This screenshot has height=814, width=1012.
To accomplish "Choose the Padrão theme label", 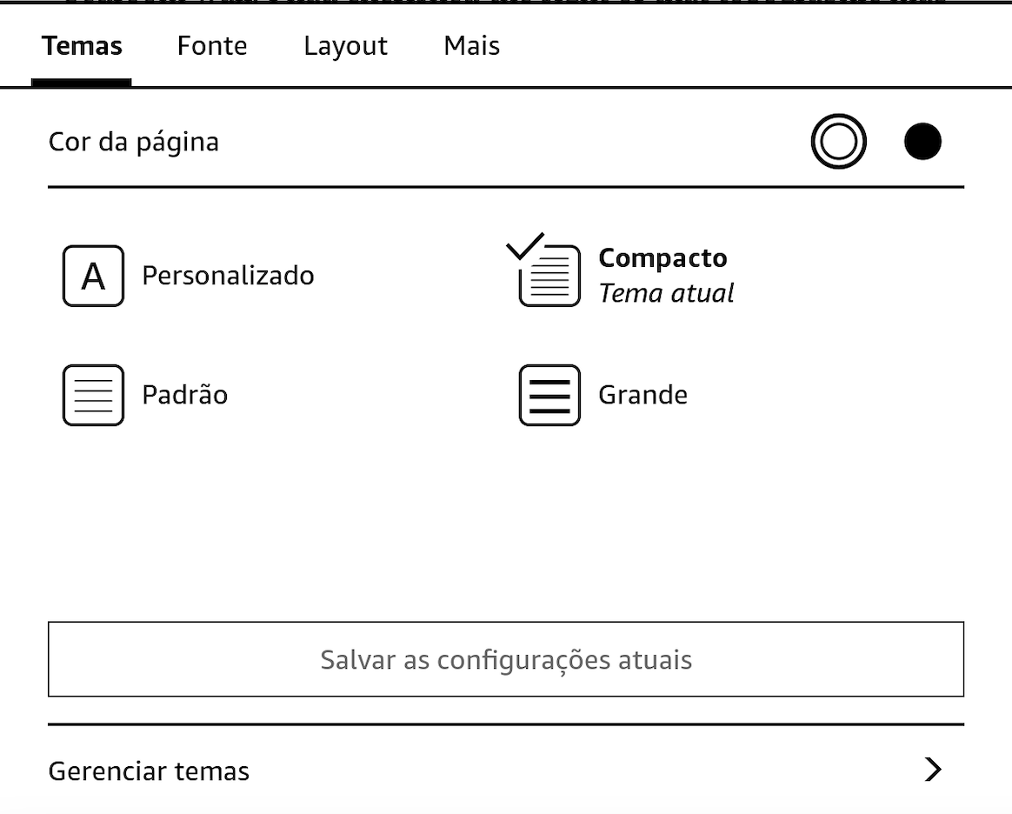I will (x=184, y=395).
